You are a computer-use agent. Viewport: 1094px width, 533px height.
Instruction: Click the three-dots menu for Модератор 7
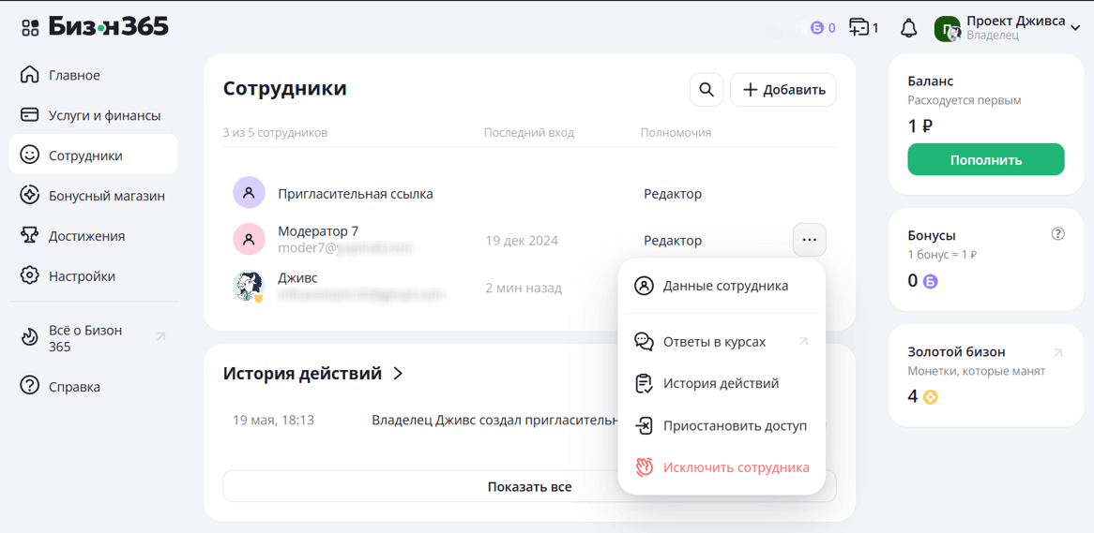click(809, 240)
